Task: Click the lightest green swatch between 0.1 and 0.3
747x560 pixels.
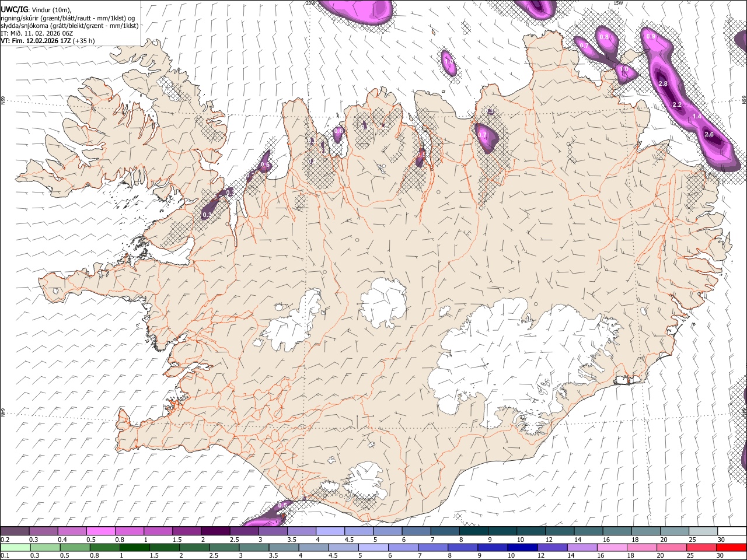Action: (x=15, y=547)
